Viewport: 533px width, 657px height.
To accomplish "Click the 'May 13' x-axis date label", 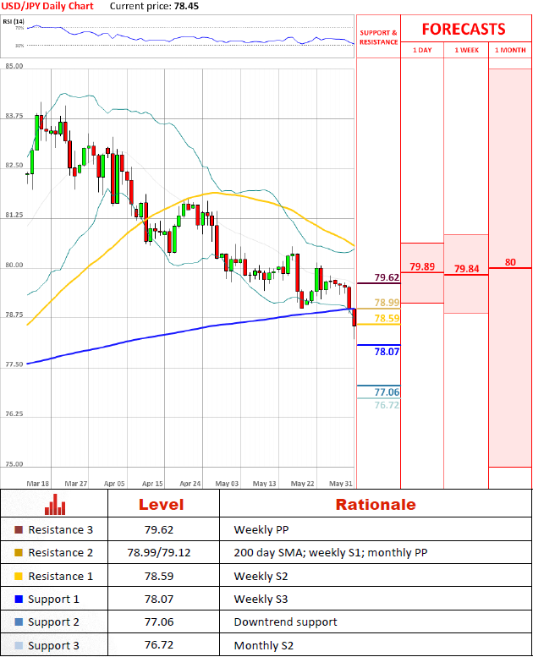I will tap(264, 484).
